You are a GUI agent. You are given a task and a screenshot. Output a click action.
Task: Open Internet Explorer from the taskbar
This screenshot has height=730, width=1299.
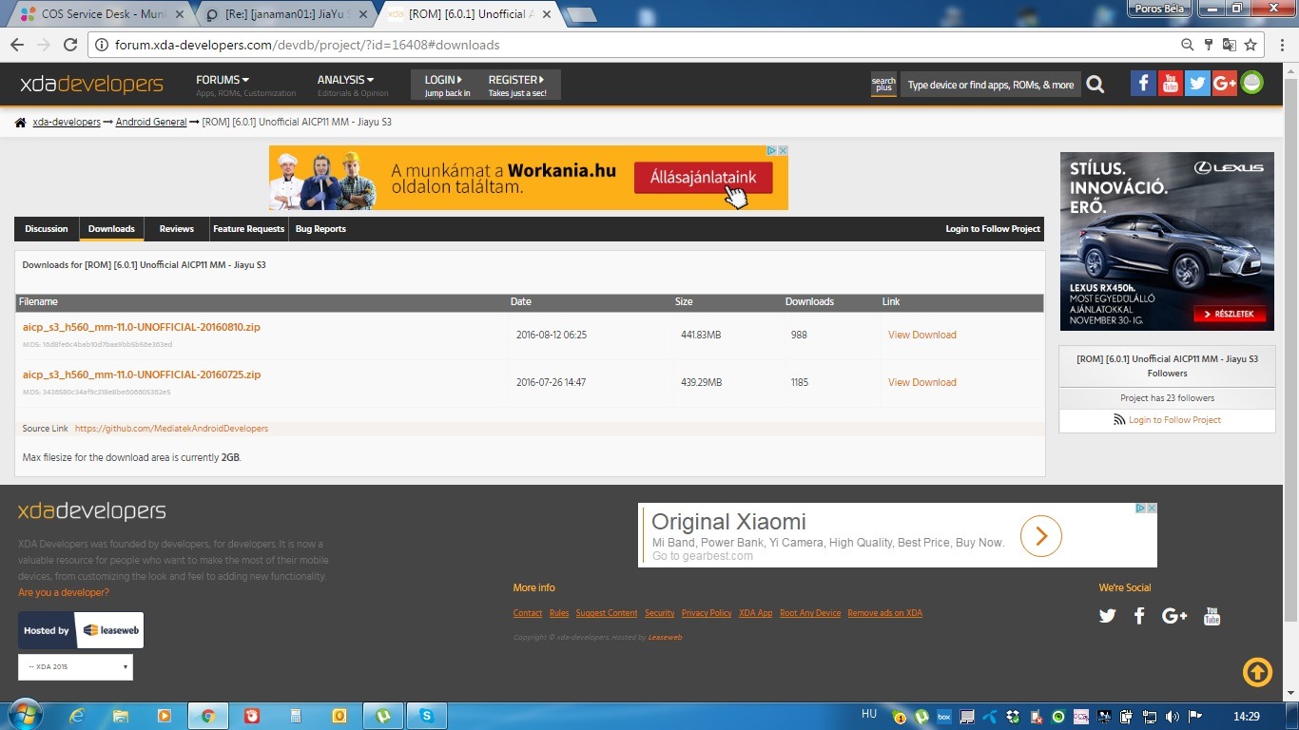pos(77,716)
